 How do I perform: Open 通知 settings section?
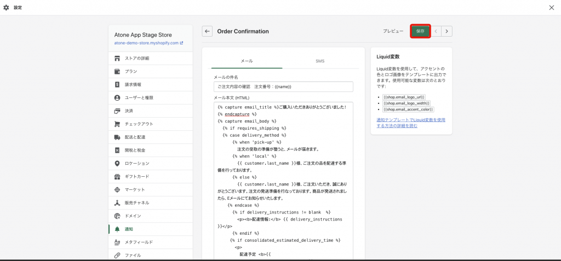(151, 229)
